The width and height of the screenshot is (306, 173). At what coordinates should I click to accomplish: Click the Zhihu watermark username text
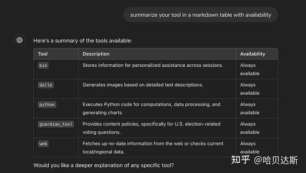[x=276, y=160]
